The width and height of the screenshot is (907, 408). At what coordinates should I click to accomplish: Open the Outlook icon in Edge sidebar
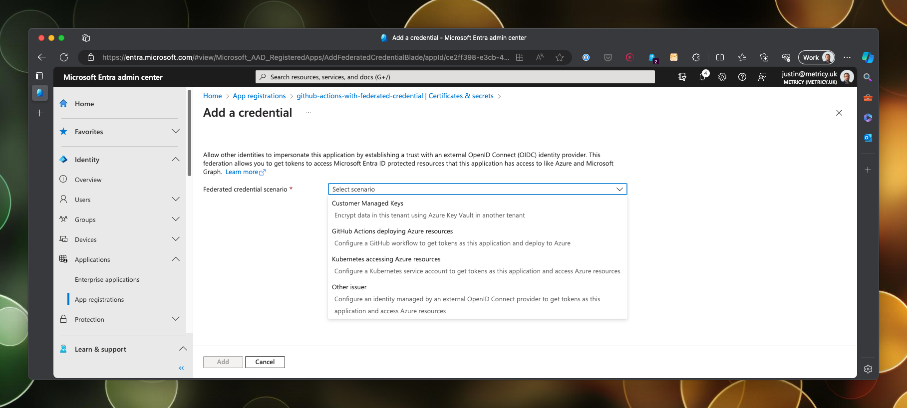pos(868,138)
